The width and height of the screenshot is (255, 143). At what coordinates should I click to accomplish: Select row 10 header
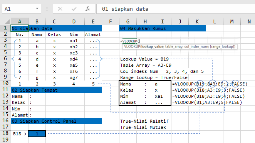pos(5,84)
